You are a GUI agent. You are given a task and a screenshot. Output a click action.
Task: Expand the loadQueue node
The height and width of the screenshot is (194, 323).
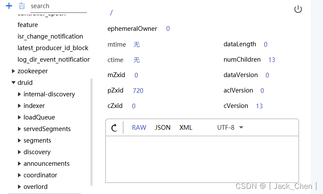pos(19,117)
